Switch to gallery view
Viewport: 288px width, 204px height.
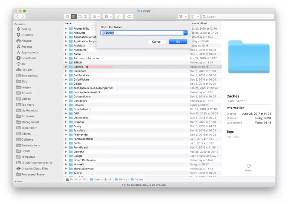[x=85, y=16]
